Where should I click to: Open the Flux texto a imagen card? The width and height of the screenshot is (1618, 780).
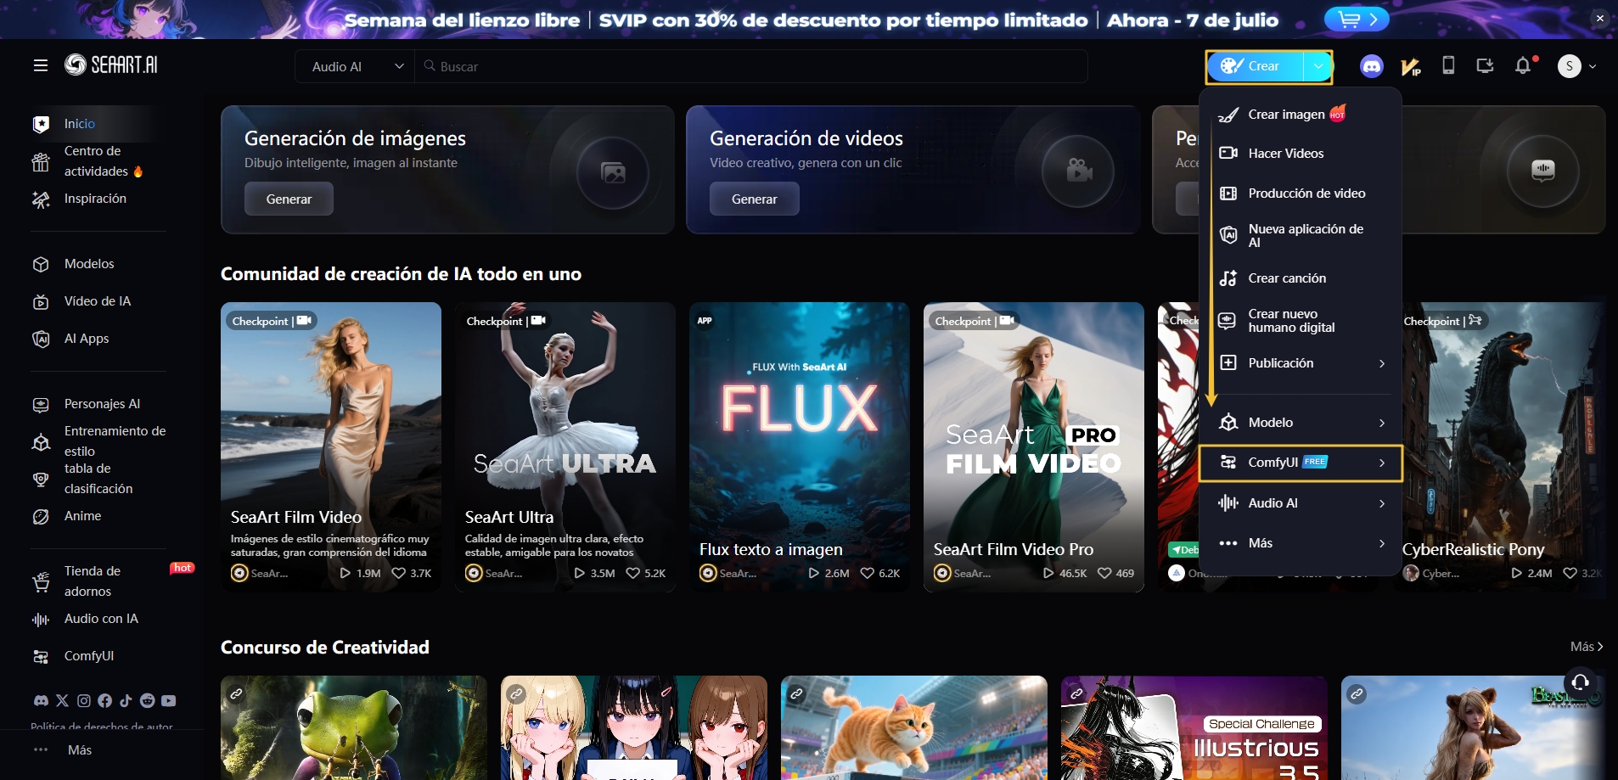[799, 446]
